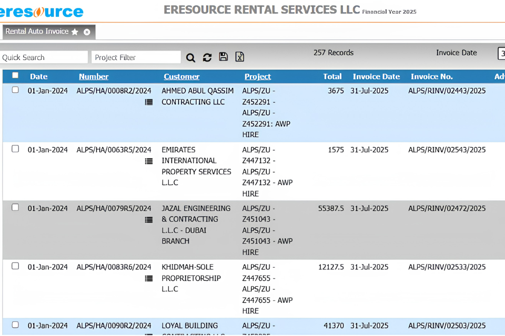Click invoice number ALPS/RINV/02472/2025
505x336 pixels.
(447, 208)
